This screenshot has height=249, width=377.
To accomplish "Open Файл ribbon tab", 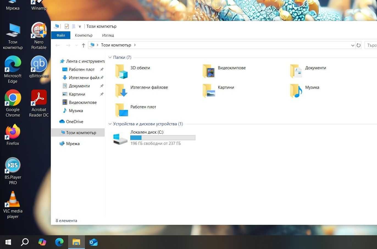I will [x=61, y=35].
